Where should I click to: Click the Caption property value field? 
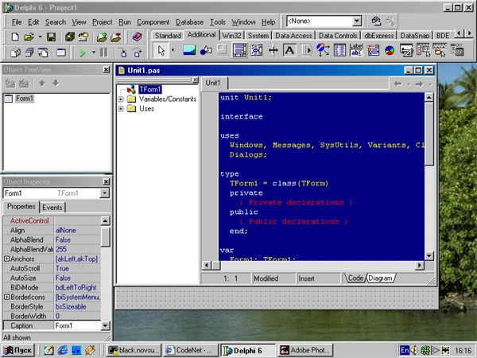tap(77, 326)
